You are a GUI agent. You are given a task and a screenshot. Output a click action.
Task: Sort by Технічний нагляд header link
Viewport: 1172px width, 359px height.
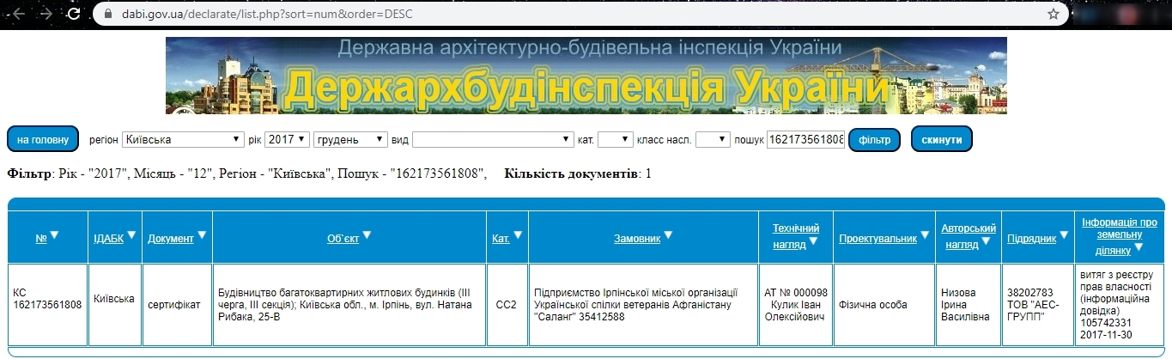[795, 236]
